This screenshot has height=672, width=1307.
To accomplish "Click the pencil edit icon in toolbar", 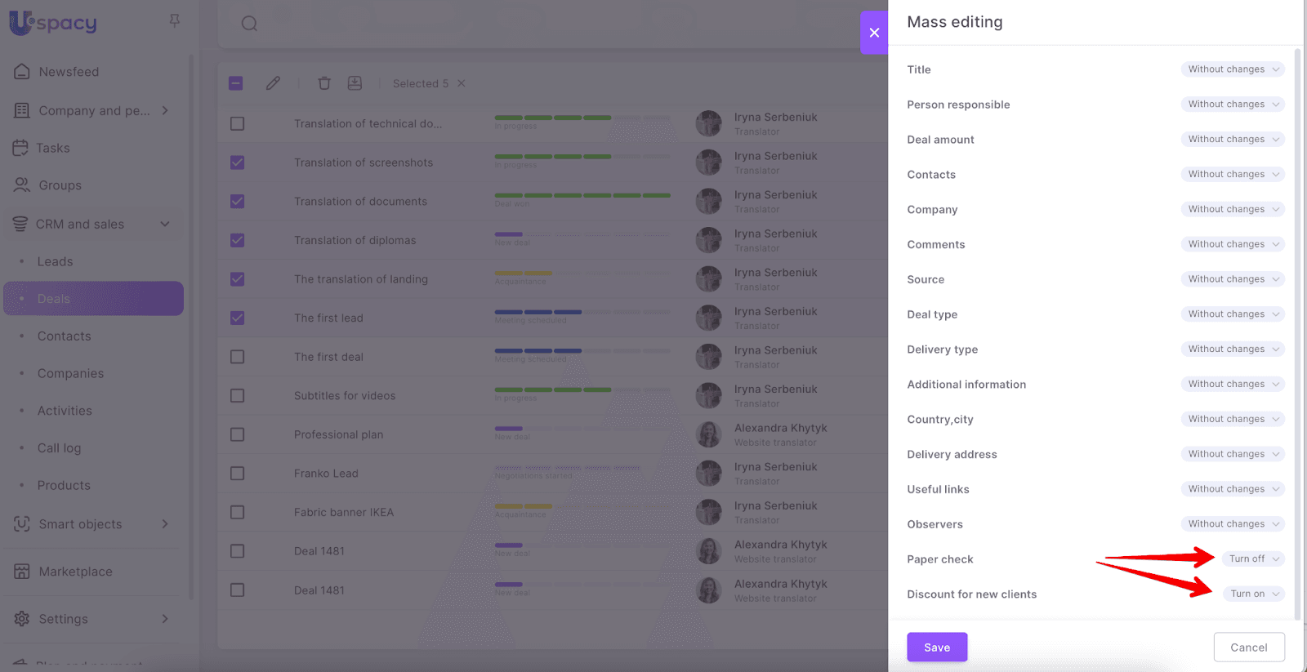I will tap(273, 83).
